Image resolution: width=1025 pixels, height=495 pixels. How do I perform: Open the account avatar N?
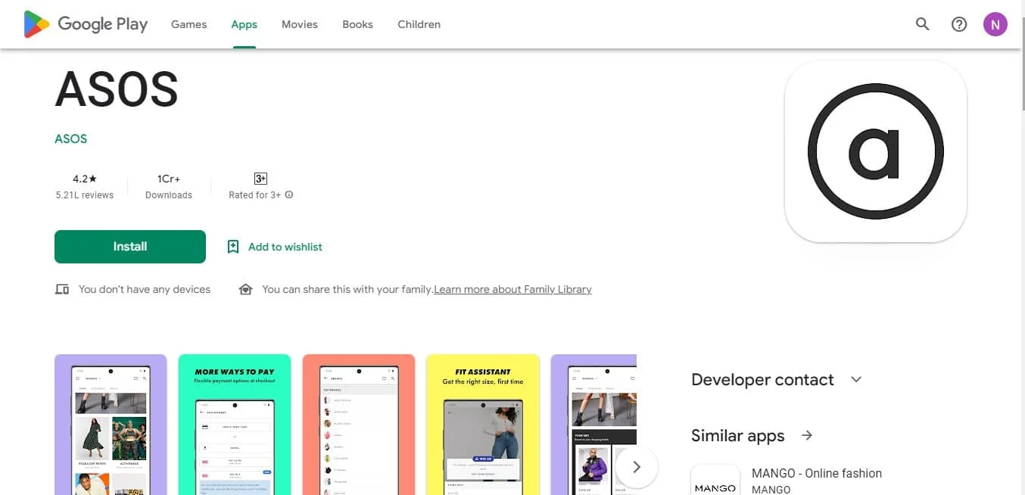(x=995, y=24)
